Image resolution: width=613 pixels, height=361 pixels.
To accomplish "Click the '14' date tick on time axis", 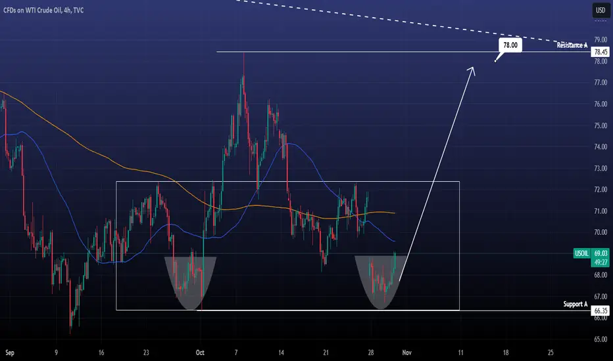I will (281, 353).
